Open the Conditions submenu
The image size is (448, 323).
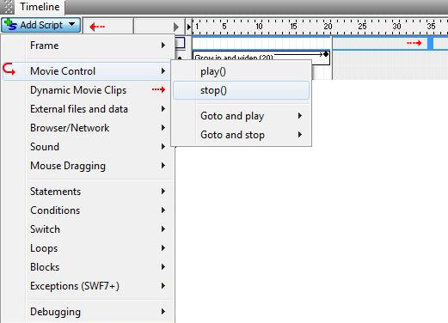89,210
